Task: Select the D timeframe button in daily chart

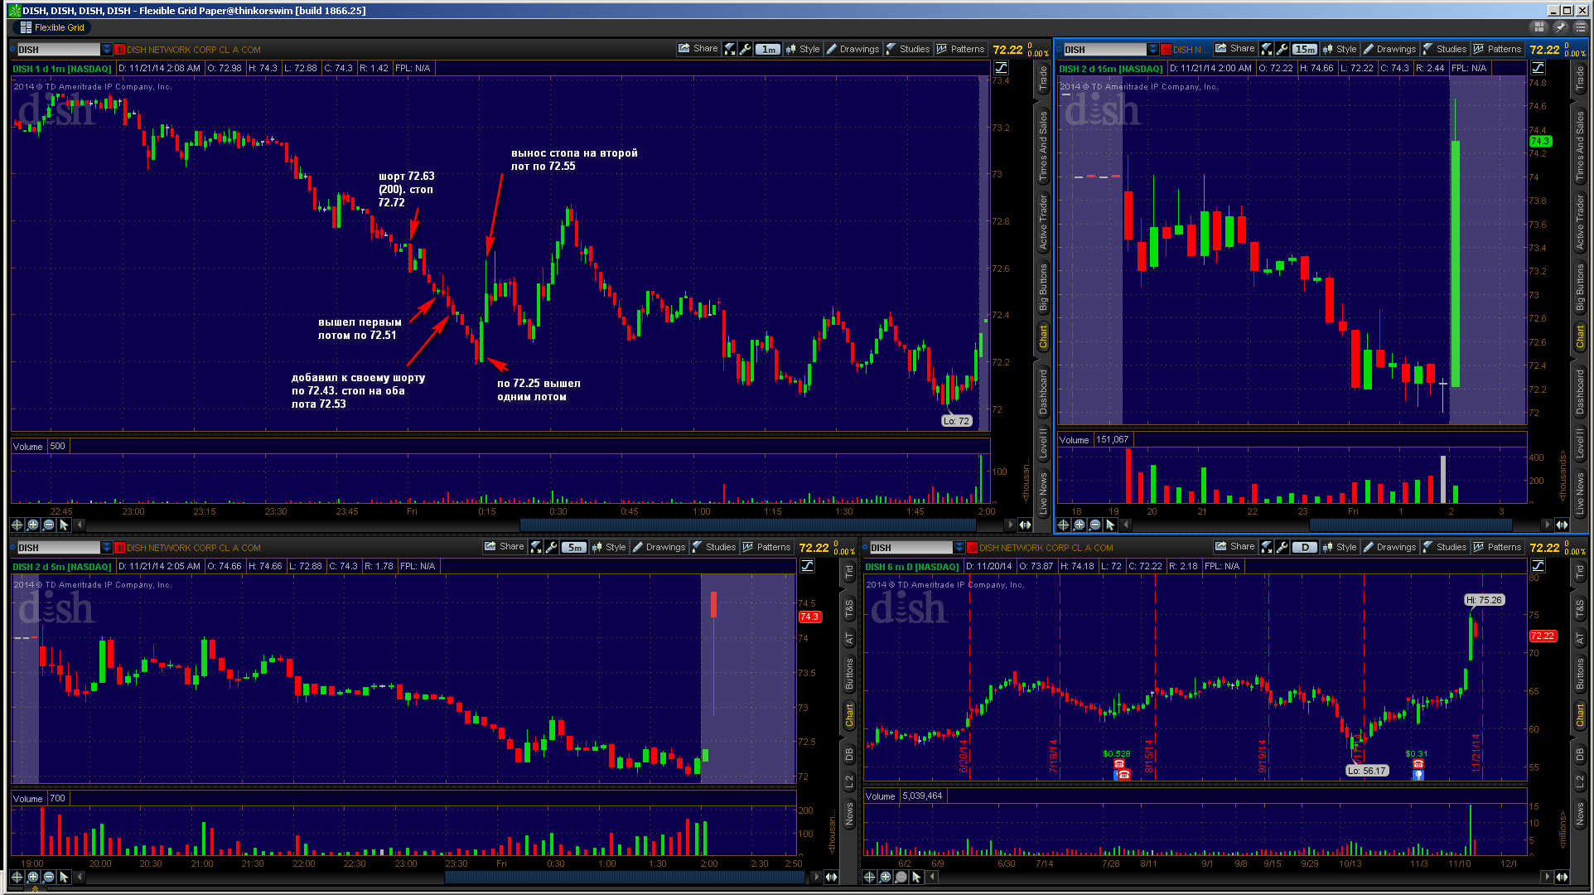Action: 1306,547
